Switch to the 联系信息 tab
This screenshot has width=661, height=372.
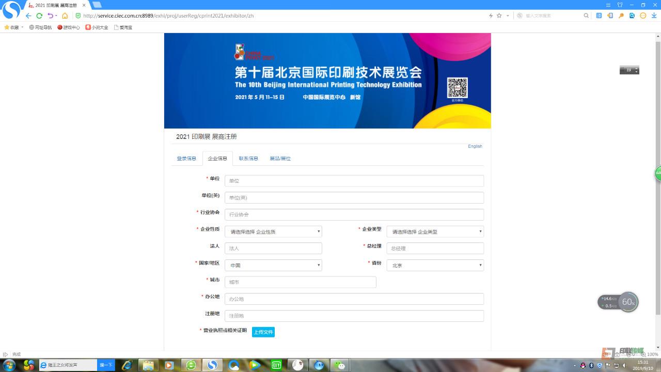pos(248,159)
